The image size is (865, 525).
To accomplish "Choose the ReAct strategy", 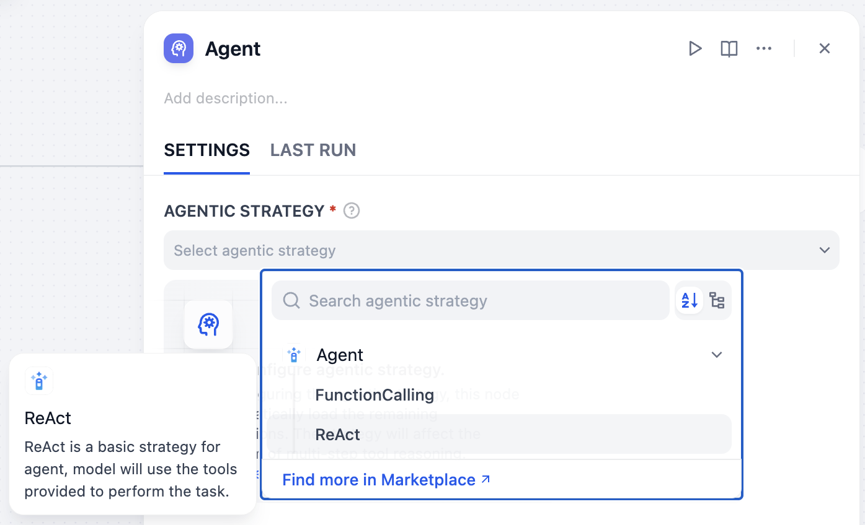I will (338, 435).
